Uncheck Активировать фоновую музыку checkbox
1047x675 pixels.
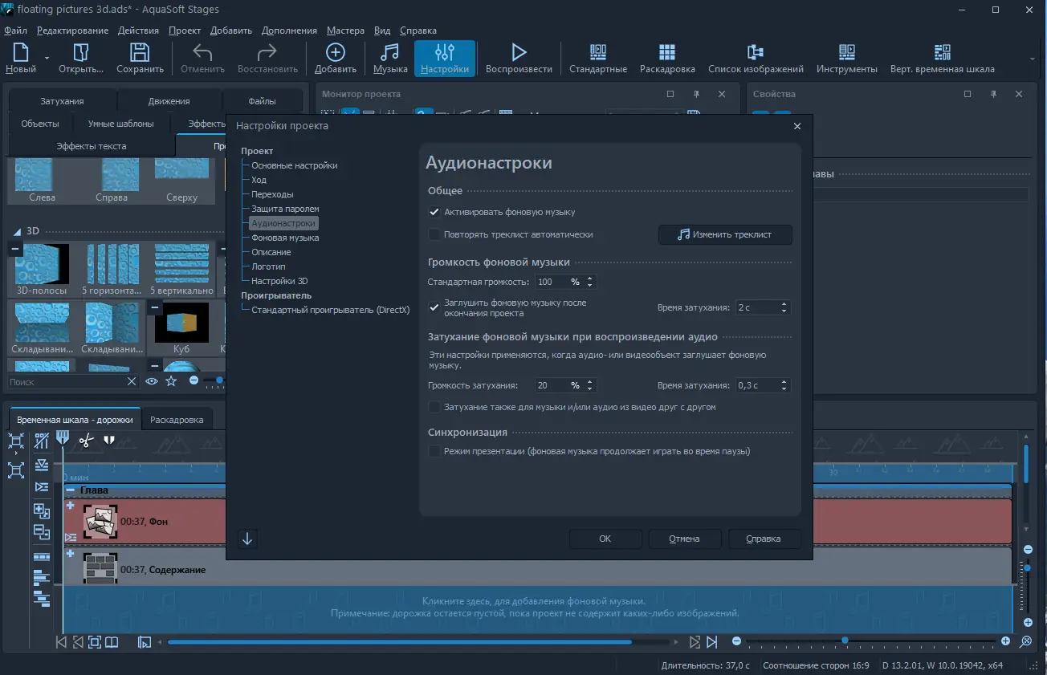click(434, 212)
